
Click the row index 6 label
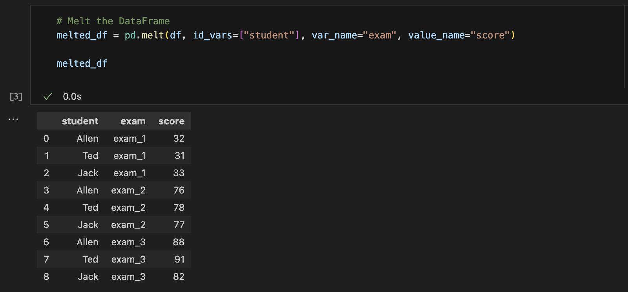click(46, 242)
